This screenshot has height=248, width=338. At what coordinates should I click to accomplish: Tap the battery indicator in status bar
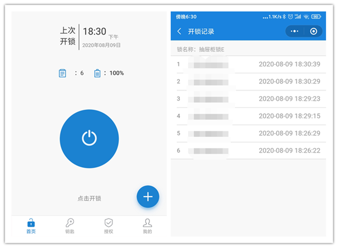pos(316,17)
